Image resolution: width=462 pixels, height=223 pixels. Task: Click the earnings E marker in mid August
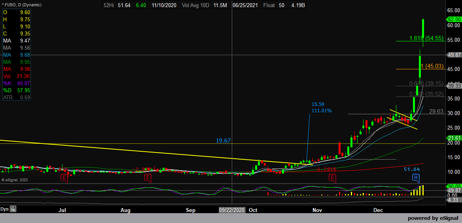(147, 178)
